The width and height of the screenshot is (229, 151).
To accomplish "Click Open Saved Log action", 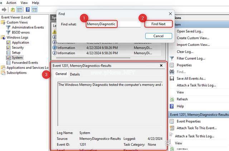I will coord(190,31).
